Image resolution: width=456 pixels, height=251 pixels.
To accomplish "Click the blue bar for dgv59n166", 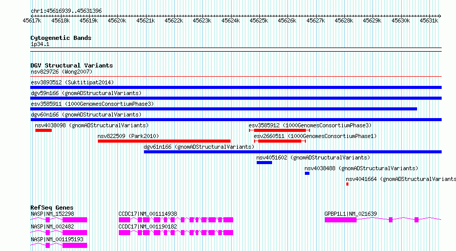I will pos(236,98).
